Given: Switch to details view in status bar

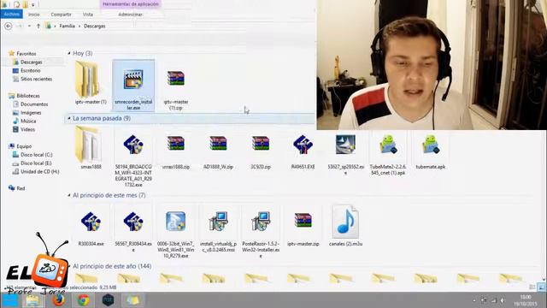Looking at the screenshot, I should [532, 287].
